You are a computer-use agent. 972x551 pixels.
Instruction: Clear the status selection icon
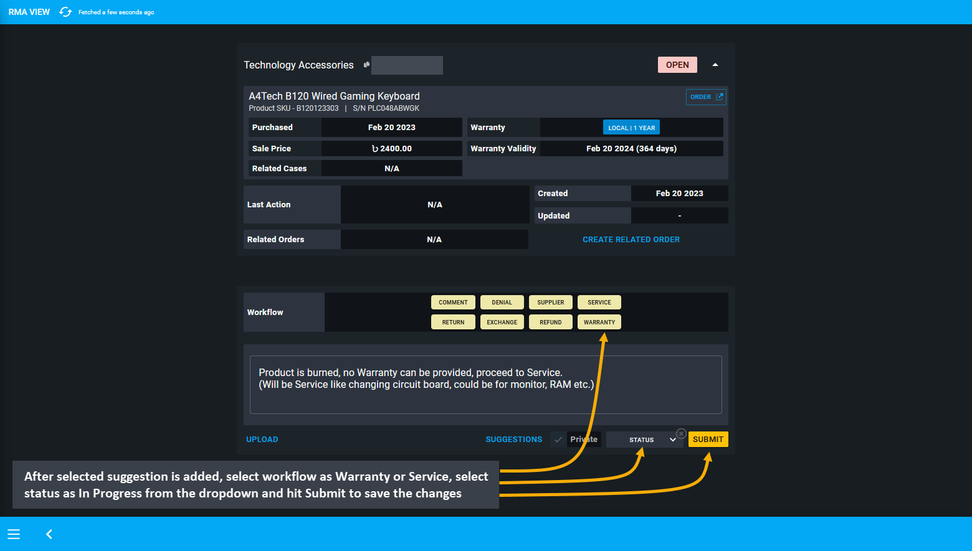click(x=681, y=433)
